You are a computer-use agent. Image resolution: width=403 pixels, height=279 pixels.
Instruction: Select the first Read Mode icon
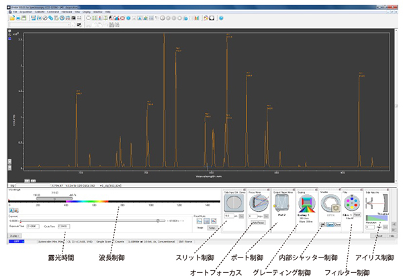pyautogui.click(x=199, y=221)
